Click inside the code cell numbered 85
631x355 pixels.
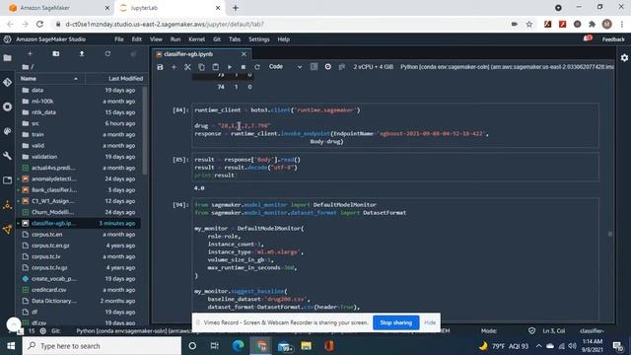click(395, 168)
